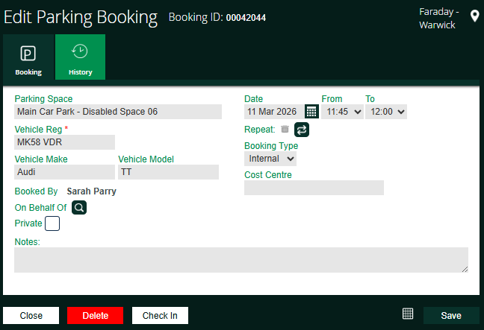Click the Check In button
Screen dimensions: 484x330
(x=160, y=315)
